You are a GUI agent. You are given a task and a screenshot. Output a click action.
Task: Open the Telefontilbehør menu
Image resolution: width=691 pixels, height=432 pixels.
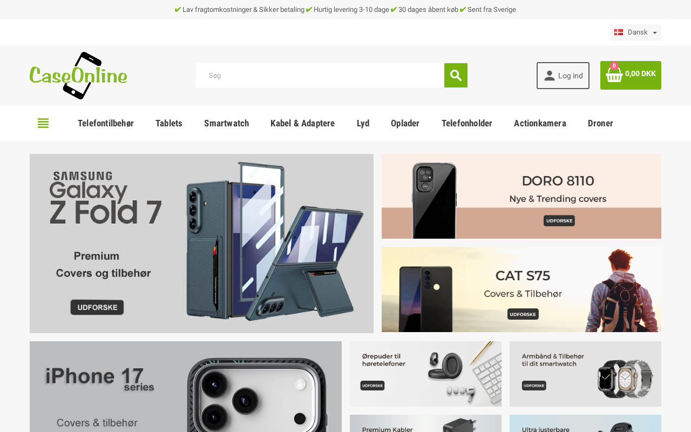(x=106, y=123)
